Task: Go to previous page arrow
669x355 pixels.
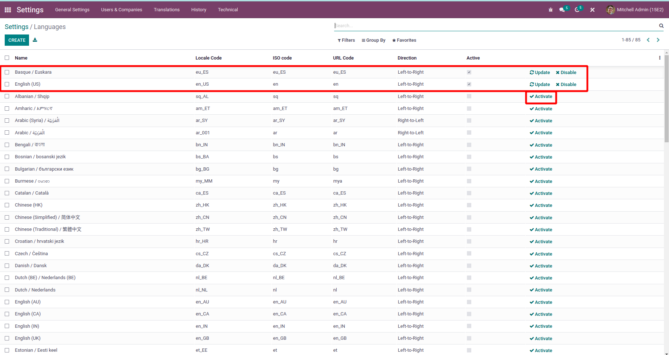Action: tap(648, 40)
